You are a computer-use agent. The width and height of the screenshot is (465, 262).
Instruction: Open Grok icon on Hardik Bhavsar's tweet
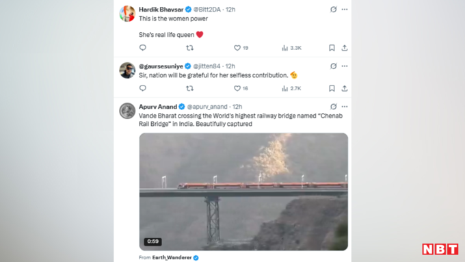pyautogui.click(x=333, y=10)
